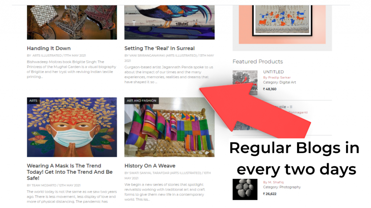Open the Handing It Down article title
371x208 pixels.
(49, 48)
